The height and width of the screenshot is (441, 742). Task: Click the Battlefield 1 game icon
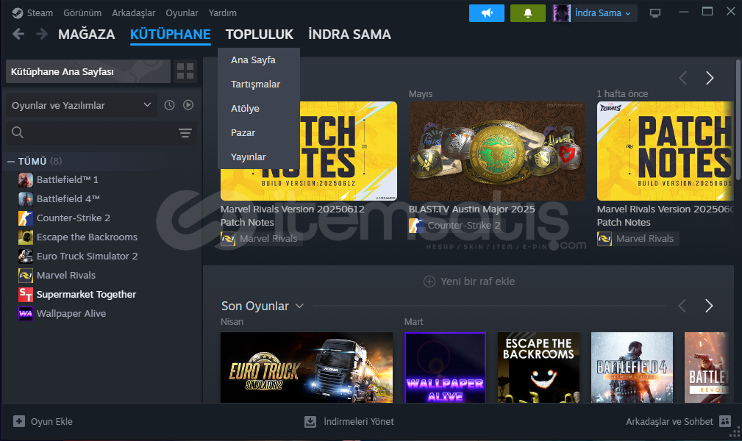(x=26, y=180)
